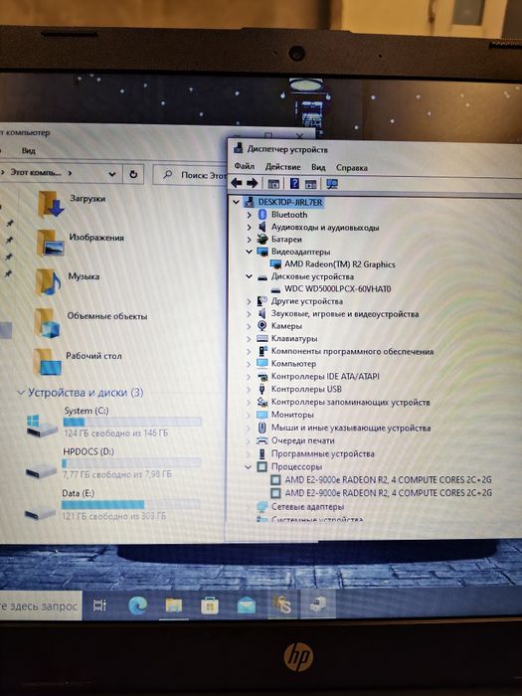Click Этот компьютер in the address bar
This screenshot has height=696, width=522.
pos(36,172)
